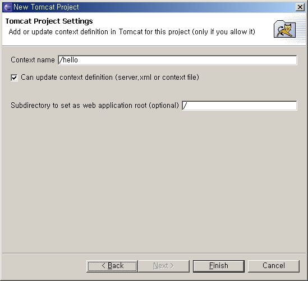The width and height of the screenshot is (308, 281).
Task: Close the New Tomcat Project dialog
Action: click(300, 7)
